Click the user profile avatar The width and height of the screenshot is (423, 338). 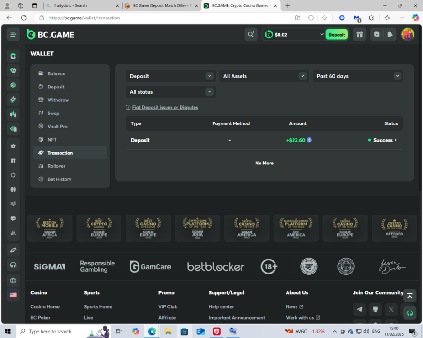tap(408, 35)
